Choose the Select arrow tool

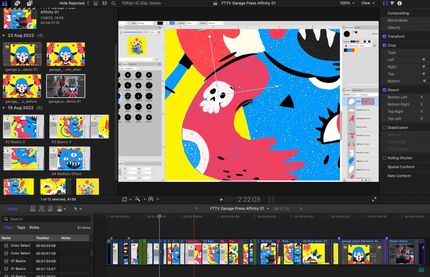(x=76, y=209)
